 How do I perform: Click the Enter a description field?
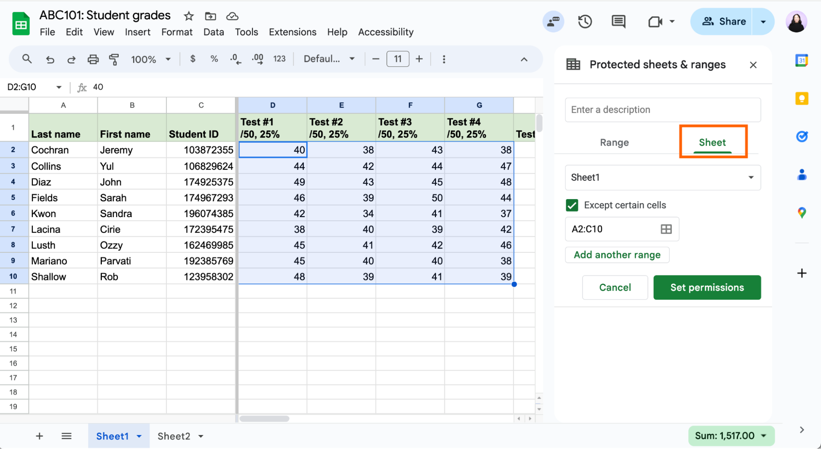[x=663, y=110]
